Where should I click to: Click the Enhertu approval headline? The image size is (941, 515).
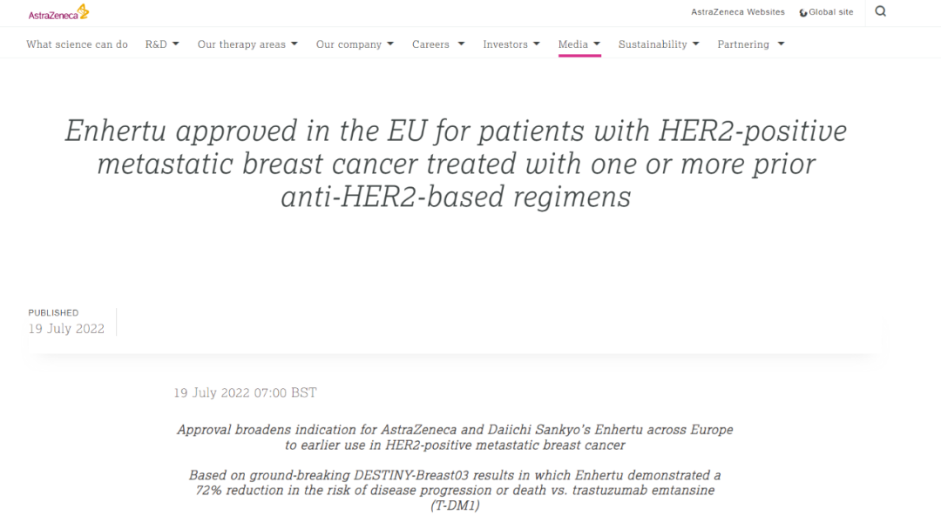click(x=456, y=164)
